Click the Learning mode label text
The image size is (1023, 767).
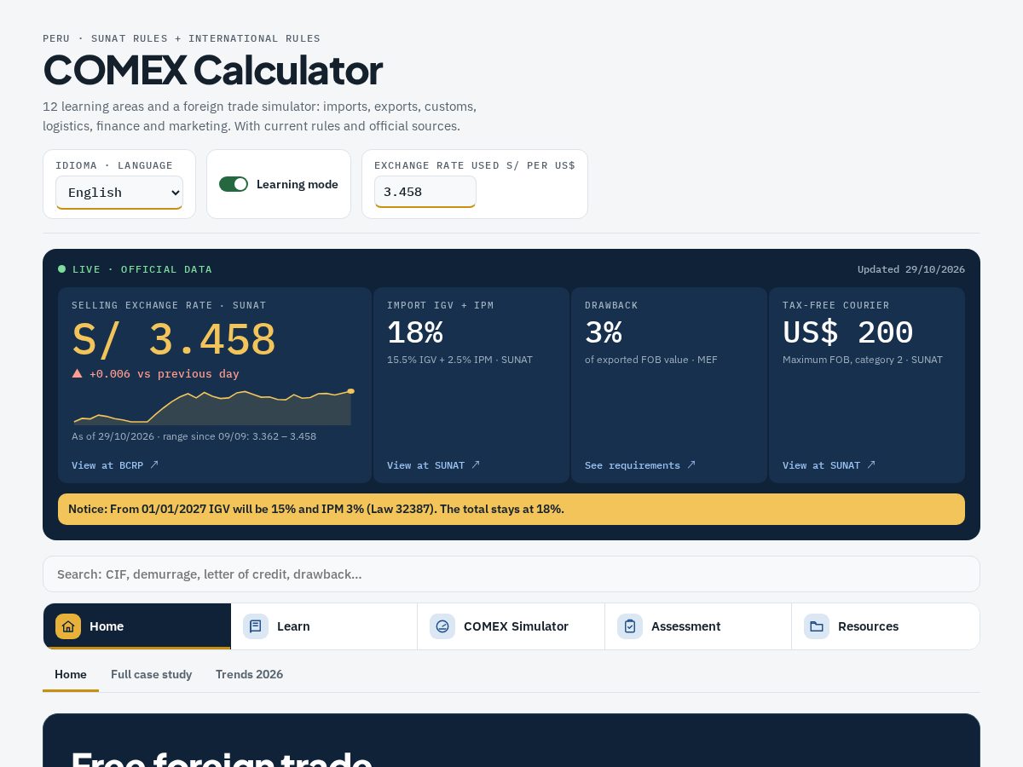298,184
